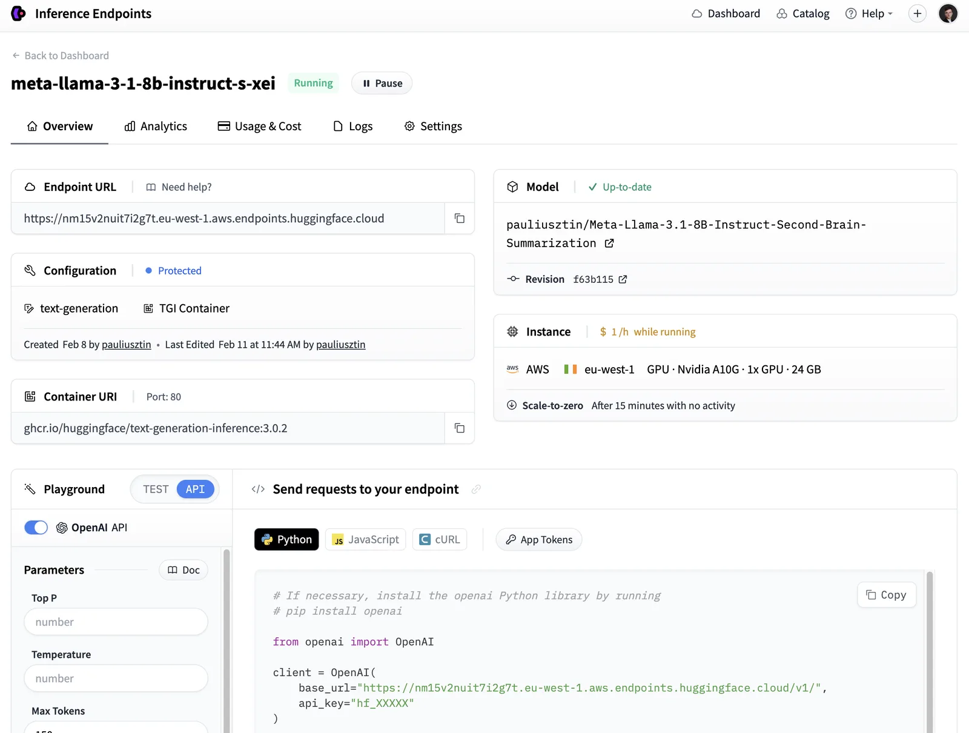Select the JavaScript code tab
Screen dimensions: 969x733
coord(365,540)
